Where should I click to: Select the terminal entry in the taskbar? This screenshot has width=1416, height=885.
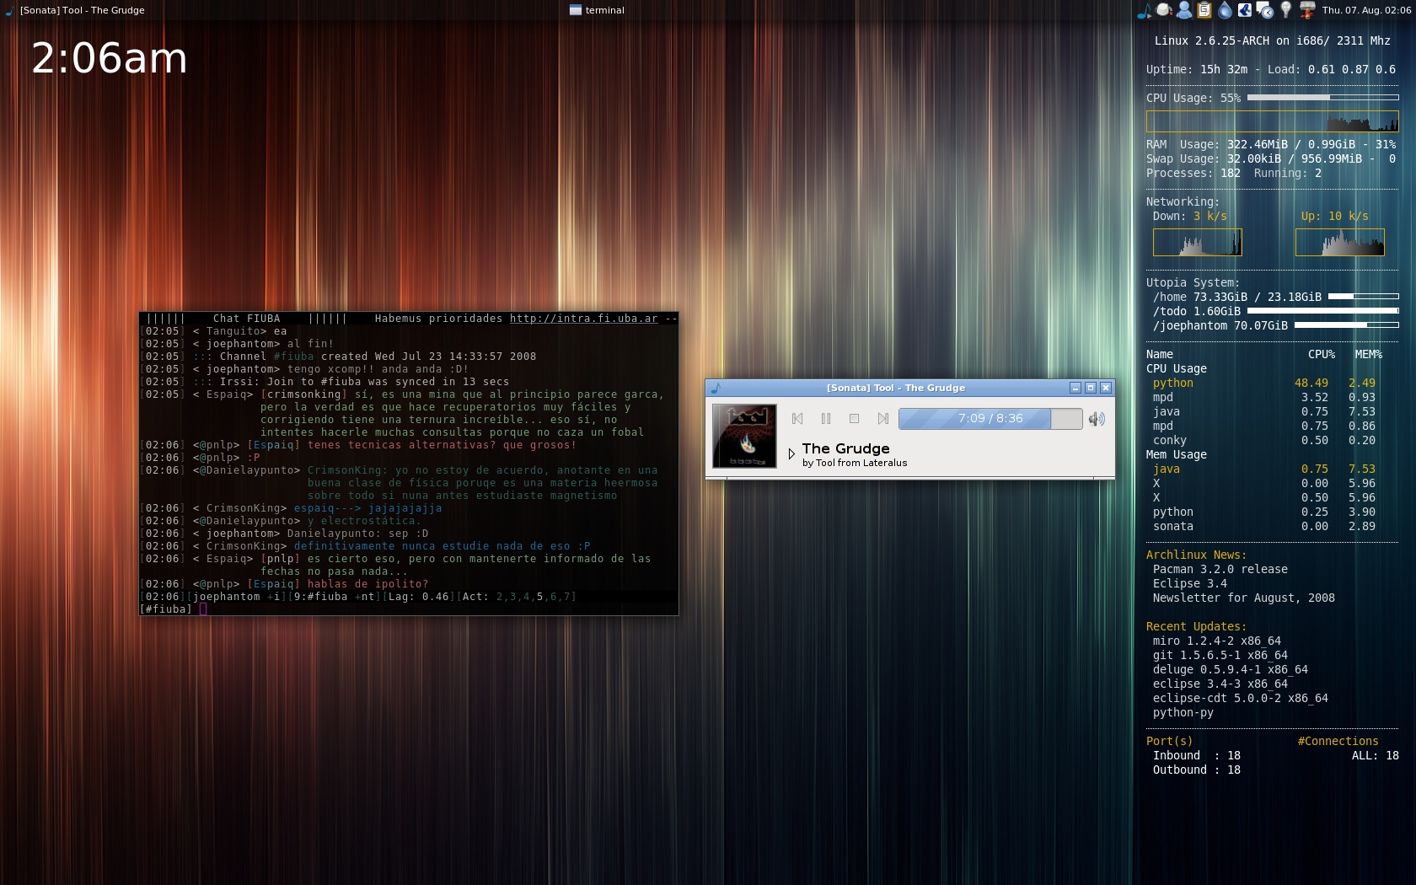click(x=597, y=10)
